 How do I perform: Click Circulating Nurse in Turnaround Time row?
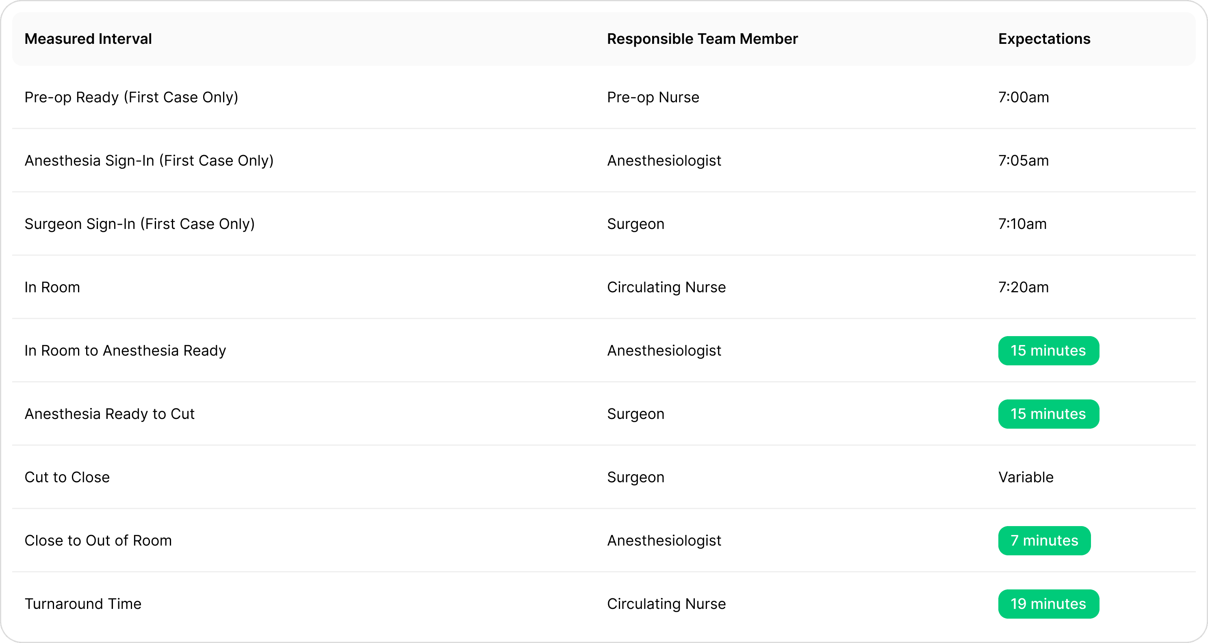666,604
